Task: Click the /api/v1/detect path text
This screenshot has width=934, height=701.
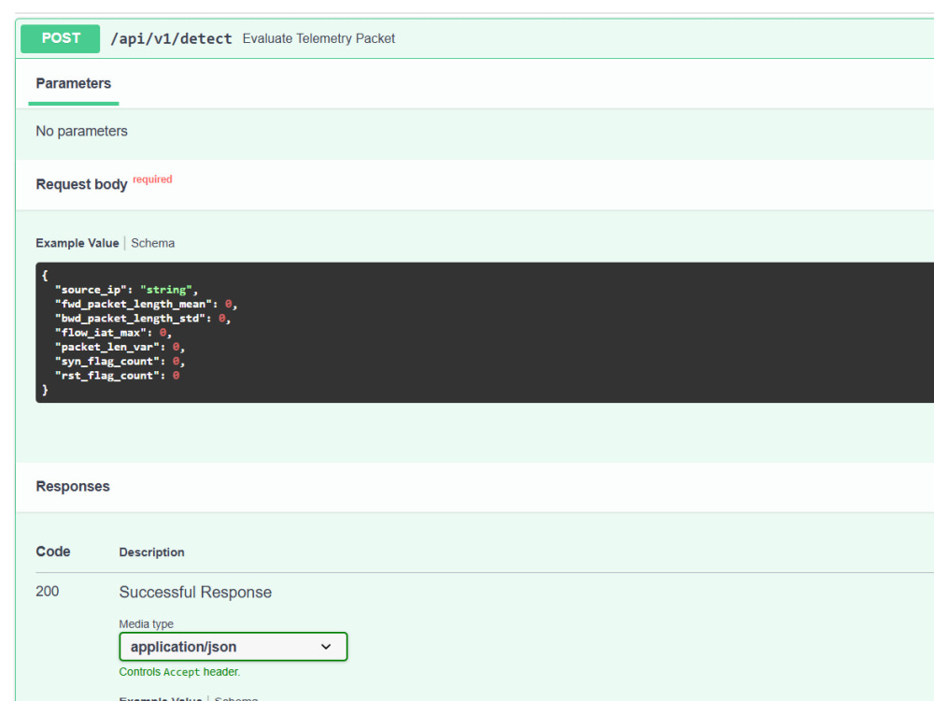Action: [172, 38]
